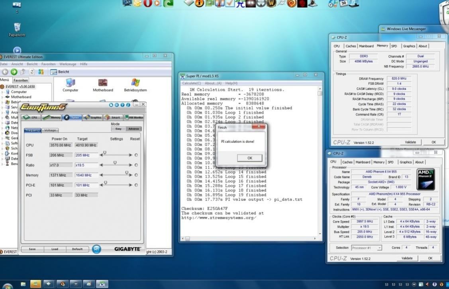The width and height of the screenshot is (449, 289).
Task: Open the Graphics page in EasyTune6
Action: (x=93, y=117)
